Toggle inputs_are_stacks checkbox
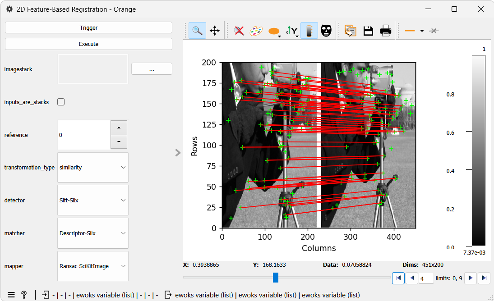This screenshot has width=494, height=301. point(61,102)
